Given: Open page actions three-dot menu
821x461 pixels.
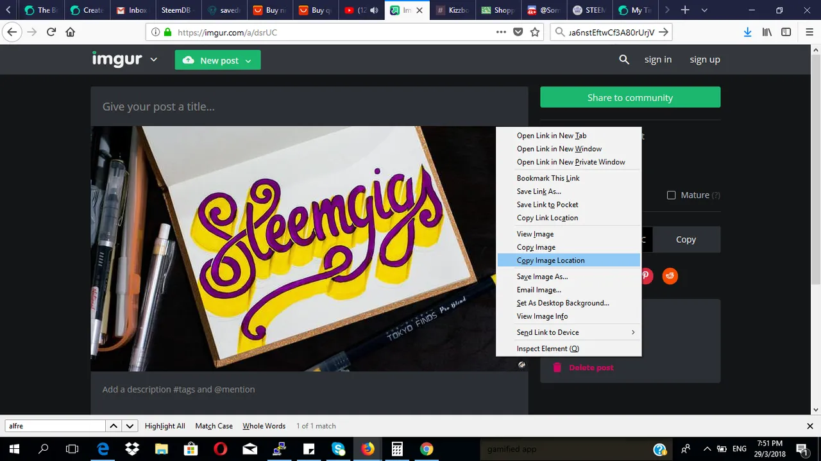Looking at the screenshot, I should click(501, 32).
